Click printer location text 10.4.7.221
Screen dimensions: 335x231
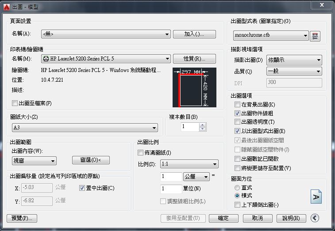tap(52, 80)
